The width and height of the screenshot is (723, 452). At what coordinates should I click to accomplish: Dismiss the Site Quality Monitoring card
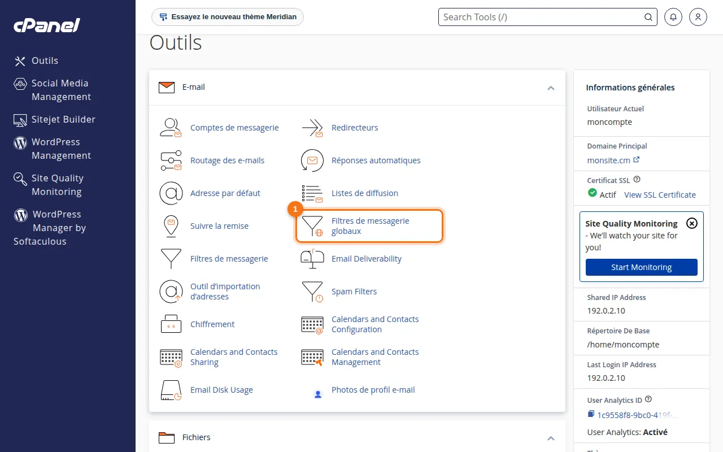(691, 223)
